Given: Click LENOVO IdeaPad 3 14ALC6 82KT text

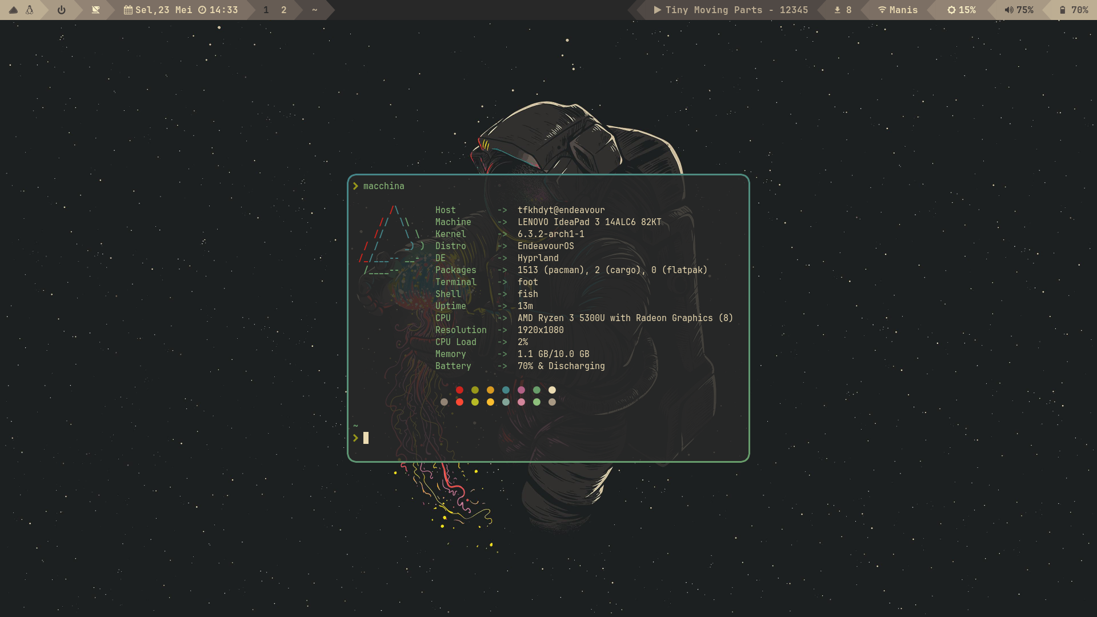Looking at the screenshot, I should (x=589, y=222).
